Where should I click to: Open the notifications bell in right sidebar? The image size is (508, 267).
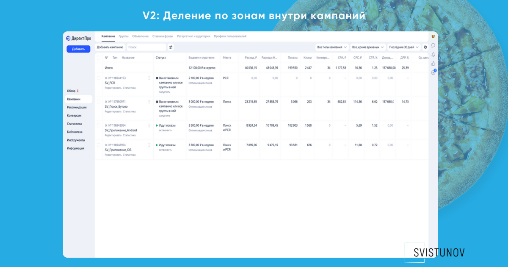click(433, 54)
